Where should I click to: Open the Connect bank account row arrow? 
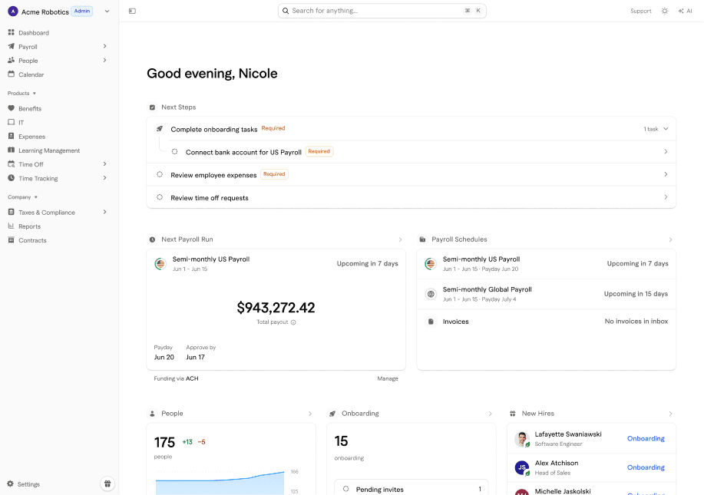[666, 152]
